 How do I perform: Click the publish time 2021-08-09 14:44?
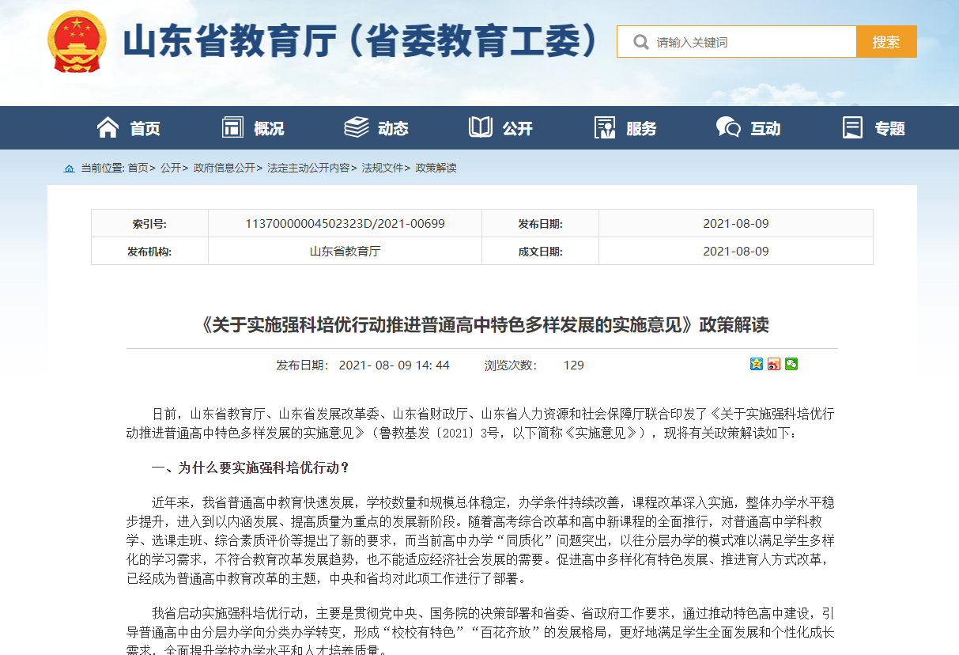(x=394, y=365)
